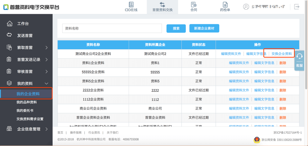308x146 pixels.
Task: Click 正常 status in 1112 row
Action: tap(199, 99)
